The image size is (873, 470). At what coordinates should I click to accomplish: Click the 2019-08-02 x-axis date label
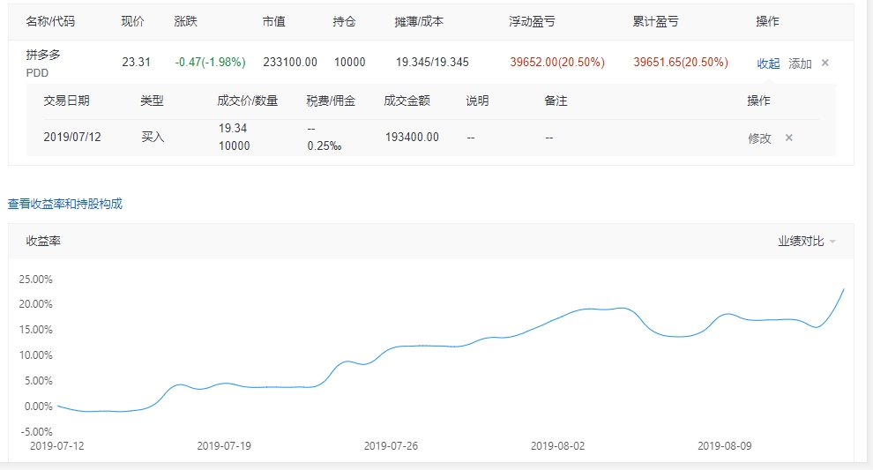(558, 446)
